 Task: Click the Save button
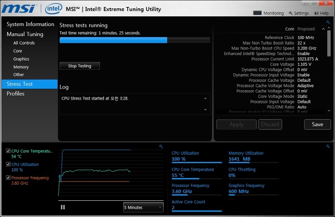tap(317, 125)
